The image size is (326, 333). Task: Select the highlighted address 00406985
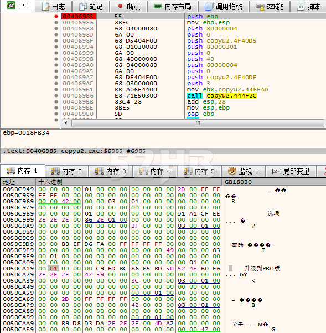78,17
